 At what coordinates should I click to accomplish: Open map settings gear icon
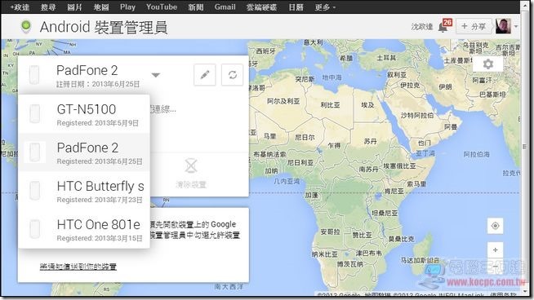[x=488, y=64]
